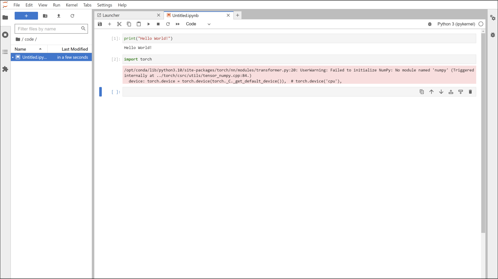Screen dimensions: 498x279
Task: Copy the selected cells
Action: [x=129, y=24]
